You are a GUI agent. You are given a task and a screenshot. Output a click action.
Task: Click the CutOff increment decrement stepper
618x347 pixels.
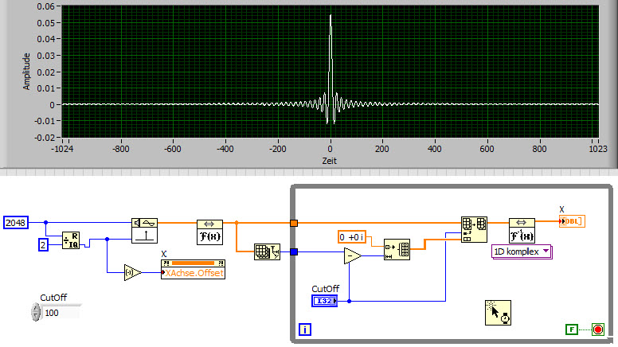tap(36, 312)
